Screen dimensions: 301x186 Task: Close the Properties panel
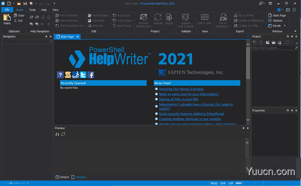pos(296,110)
